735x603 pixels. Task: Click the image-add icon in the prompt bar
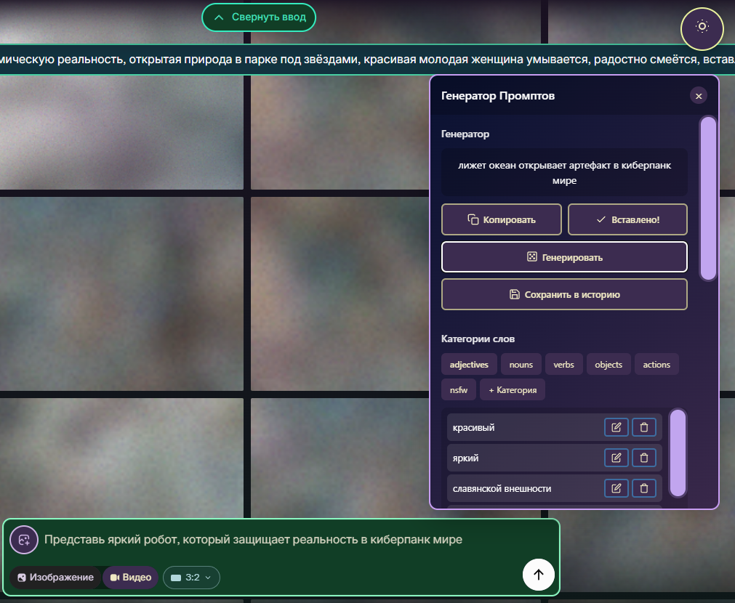coord(24,540)
